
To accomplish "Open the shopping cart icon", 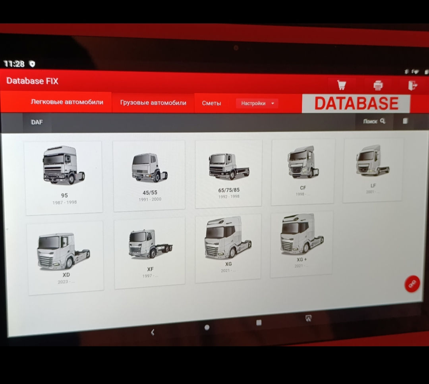I will click(x=342, y=85).
